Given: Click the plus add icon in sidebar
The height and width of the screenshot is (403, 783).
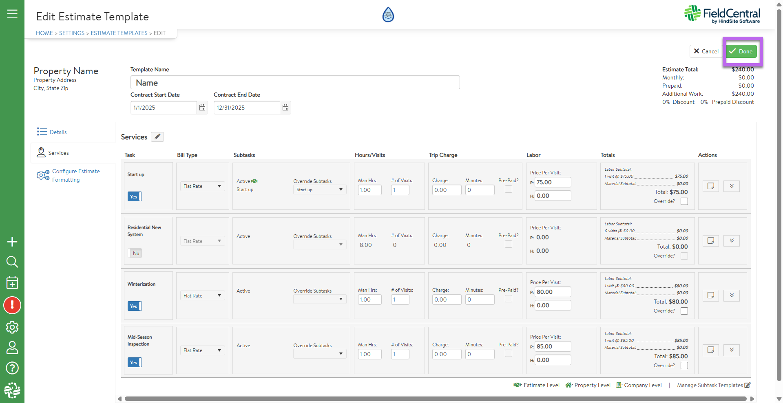Looking at the screenshot, I should tap(12, 242).
